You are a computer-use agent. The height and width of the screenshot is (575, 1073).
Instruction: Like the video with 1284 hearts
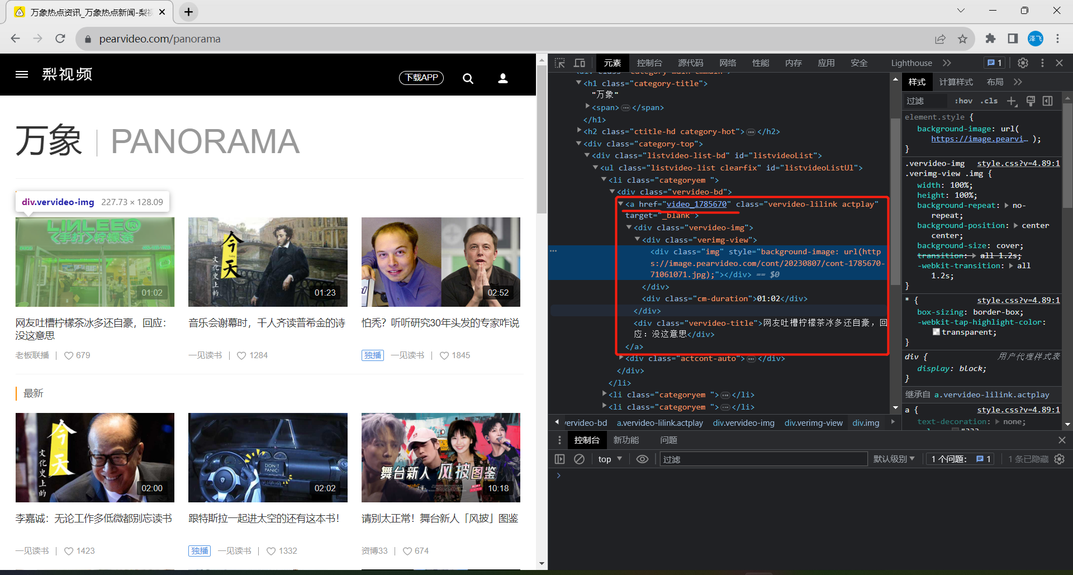coord(241,355)
